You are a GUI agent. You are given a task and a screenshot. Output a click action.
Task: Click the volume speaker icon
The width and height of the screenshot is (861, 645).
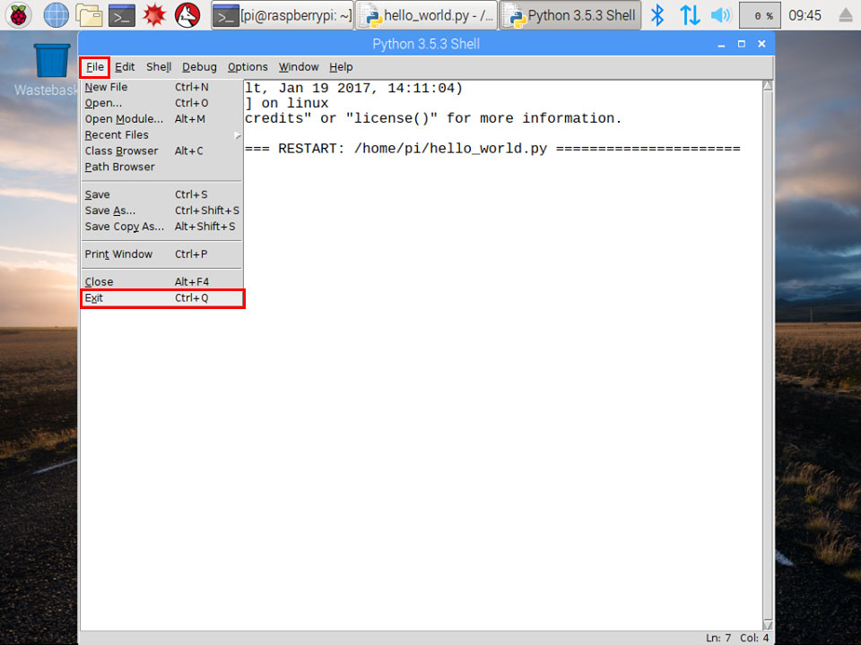(721, 15)
